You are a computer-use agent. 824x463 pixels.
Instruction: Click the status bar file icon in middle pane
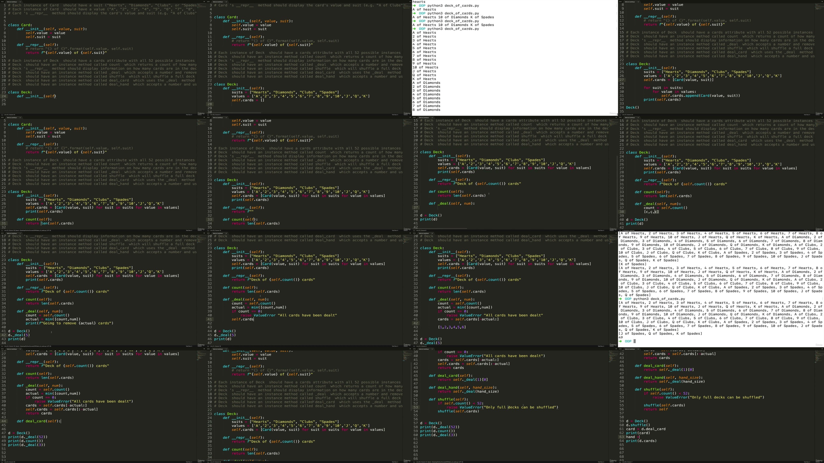pyautogui.click(x=208, y=114)
